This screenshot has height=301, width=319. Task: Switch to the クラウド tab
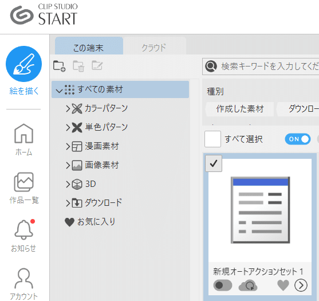tap(155, 46)
